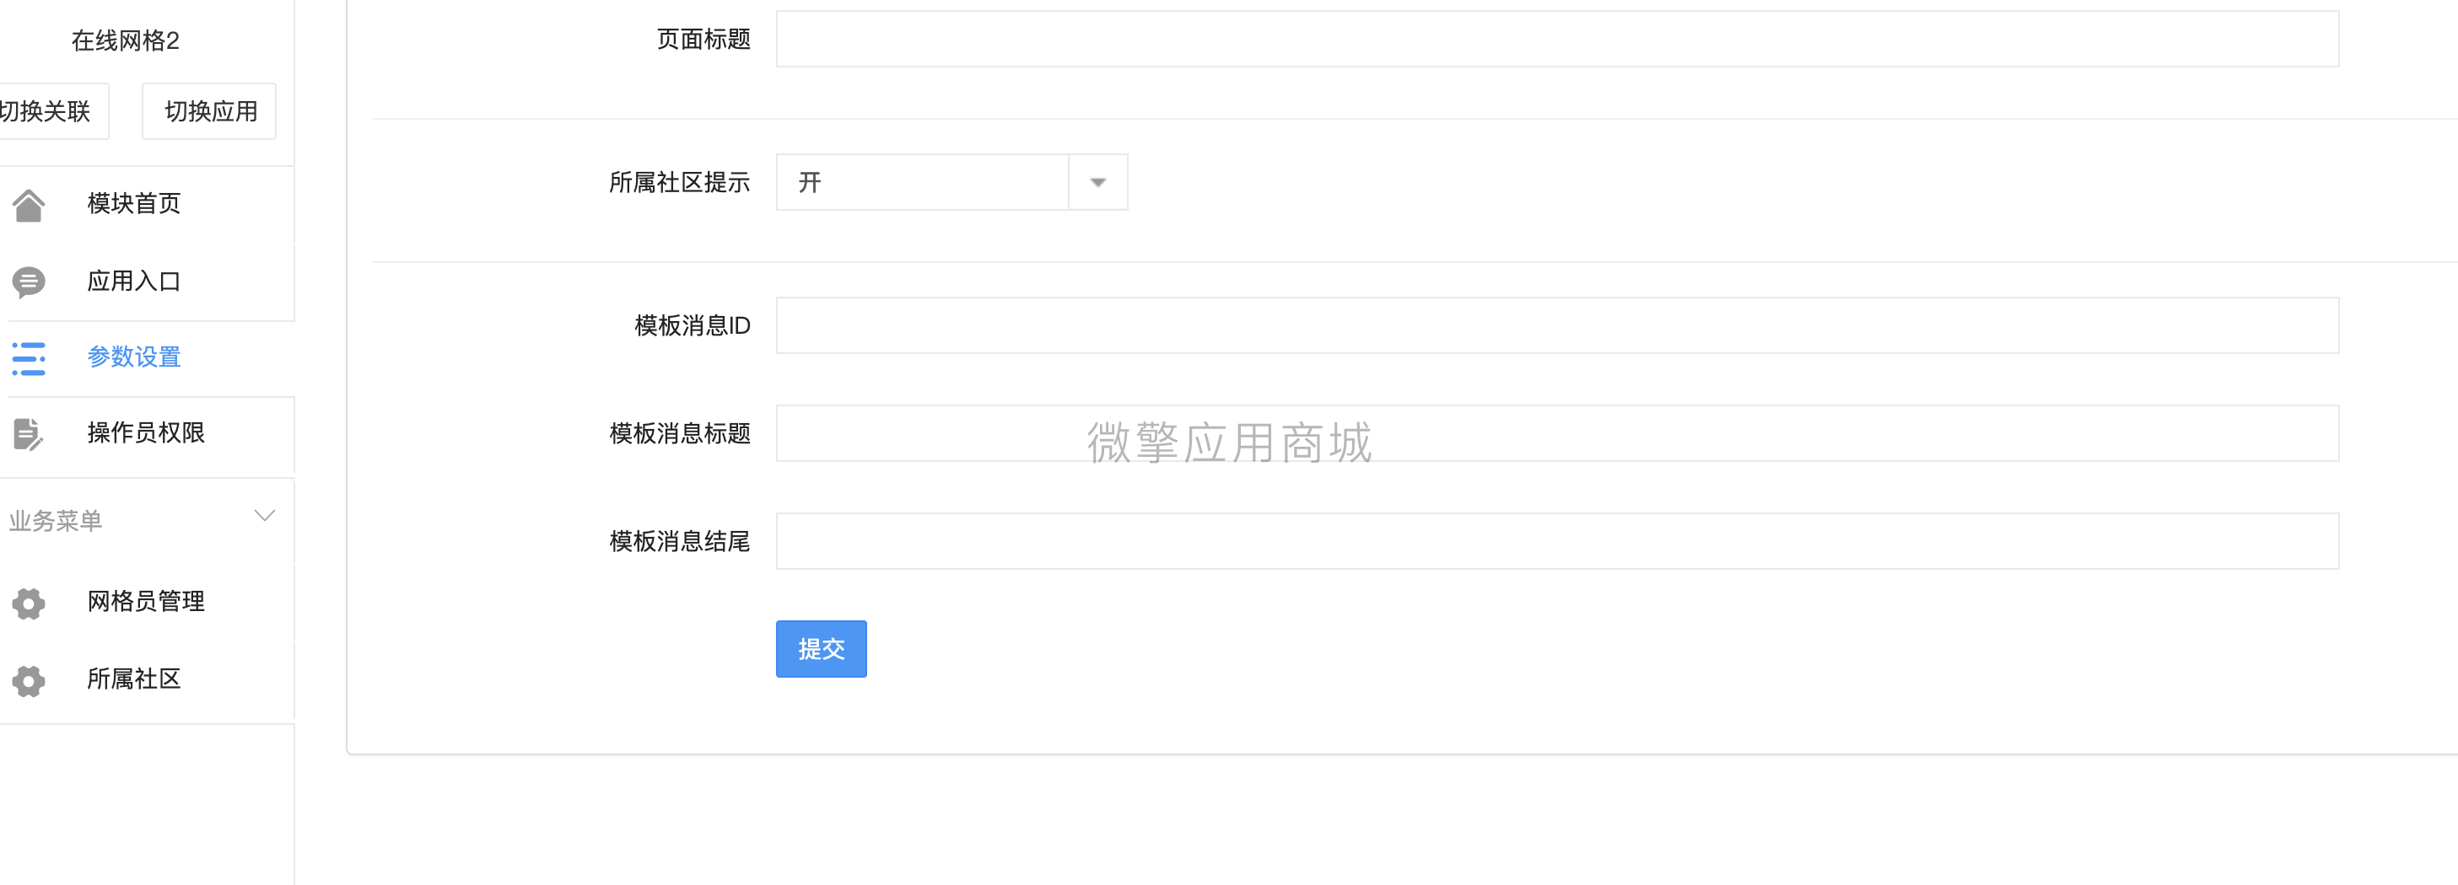Click the 业务菜单 section label
The width and height of the screenshot is (2458, 885).
[56, 521]
